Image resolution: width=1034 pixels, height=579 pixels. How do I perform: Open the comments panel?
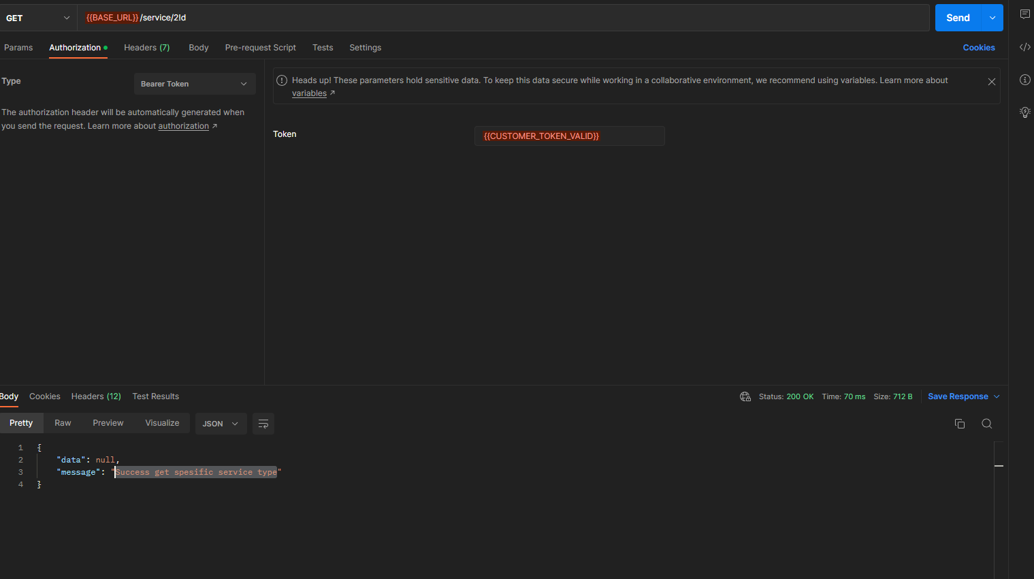pyautogui.click(x=1025, y=14)
